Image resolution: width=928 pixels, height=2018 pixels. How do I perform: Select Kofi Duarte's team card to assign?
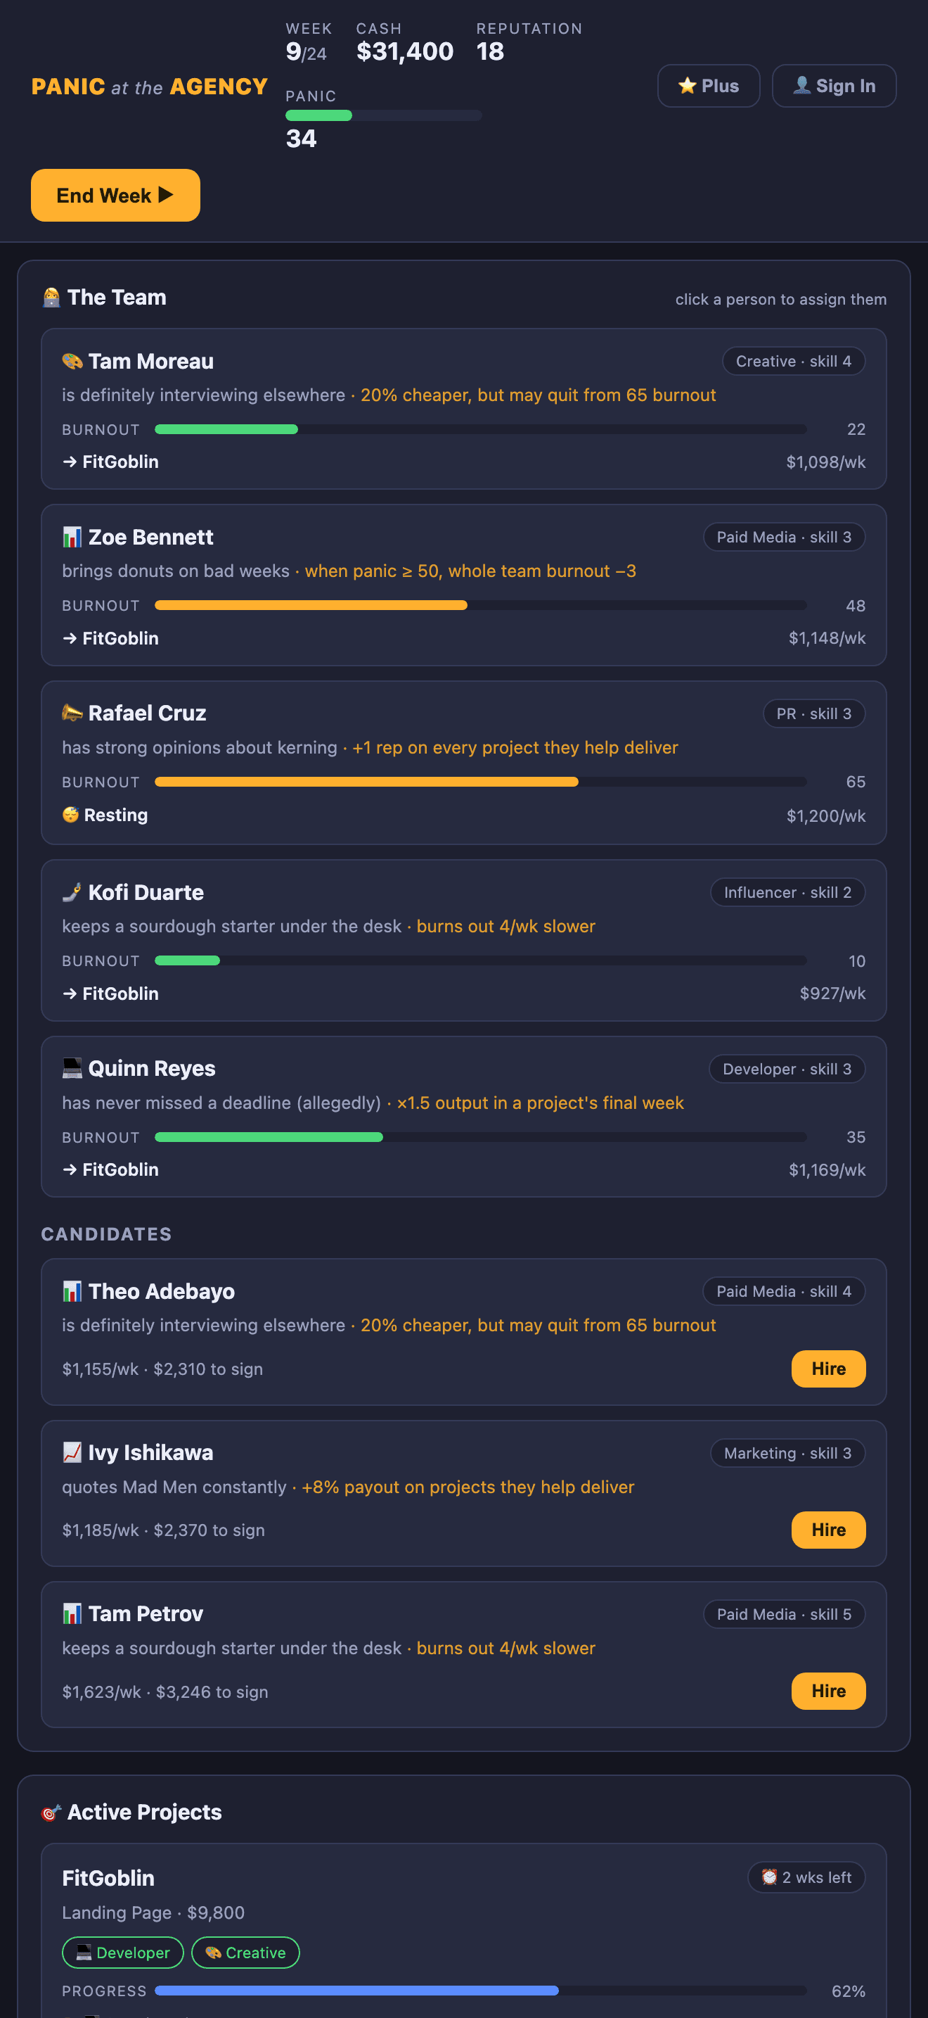pos(463,941)
